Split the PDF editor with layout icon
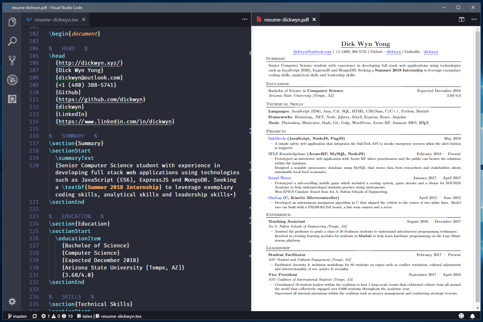Screen dimensions: 483x322 pyautogui.click(x=462, y=20)
